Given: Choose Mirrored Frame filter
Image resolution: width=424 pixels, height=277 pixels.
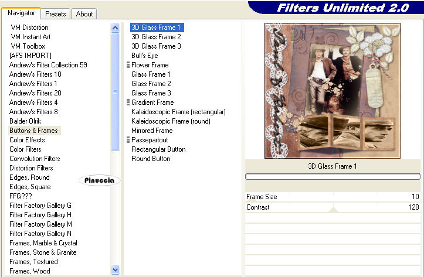Looking at the screenshot, I should (152, 131).
